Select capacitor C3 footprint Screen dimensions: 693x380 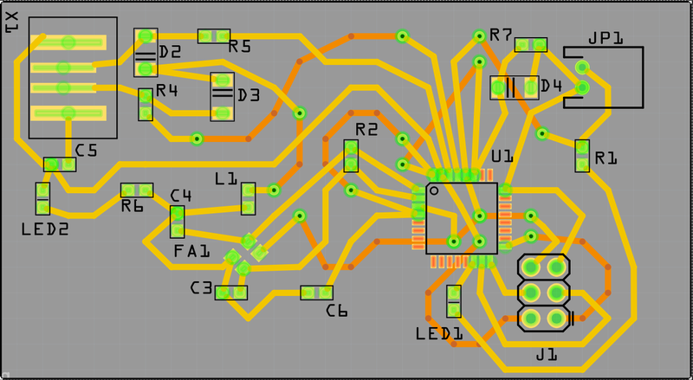click(x=232, y=293)
